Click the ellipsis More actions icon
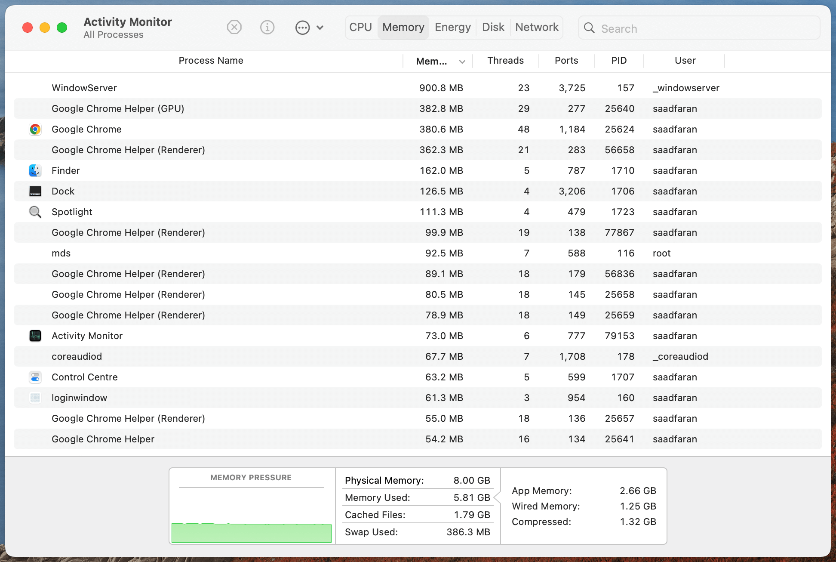Viewport: 836px width, 562px height. pyautogui.click(x=302, y=28)
